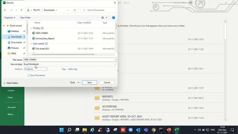Viewport: 238px width, 134px height.
Task: Sort files by Name column
Action: click(x=37, y=23)
